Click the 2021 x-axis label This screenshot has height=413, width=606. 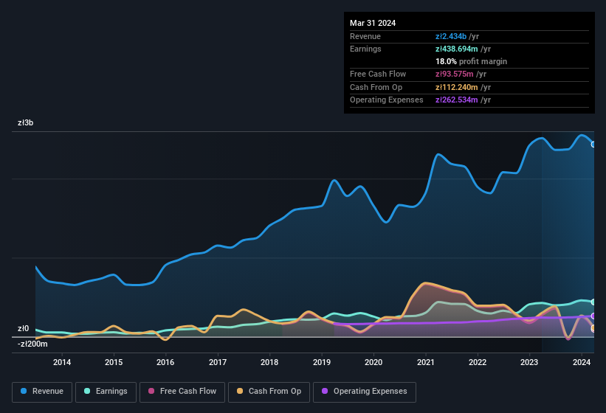[x=425, y=362]
